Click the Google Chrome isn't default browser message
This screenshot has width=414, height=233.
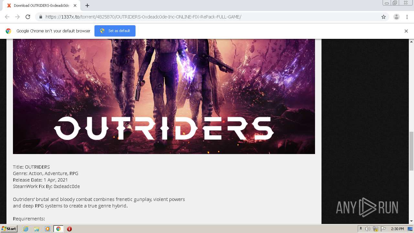click(53, 31)
